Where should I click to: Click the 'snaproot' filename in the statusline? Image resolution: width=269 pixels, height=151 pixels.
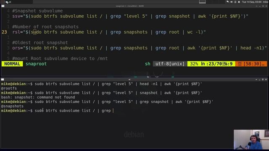pos(36,64)
